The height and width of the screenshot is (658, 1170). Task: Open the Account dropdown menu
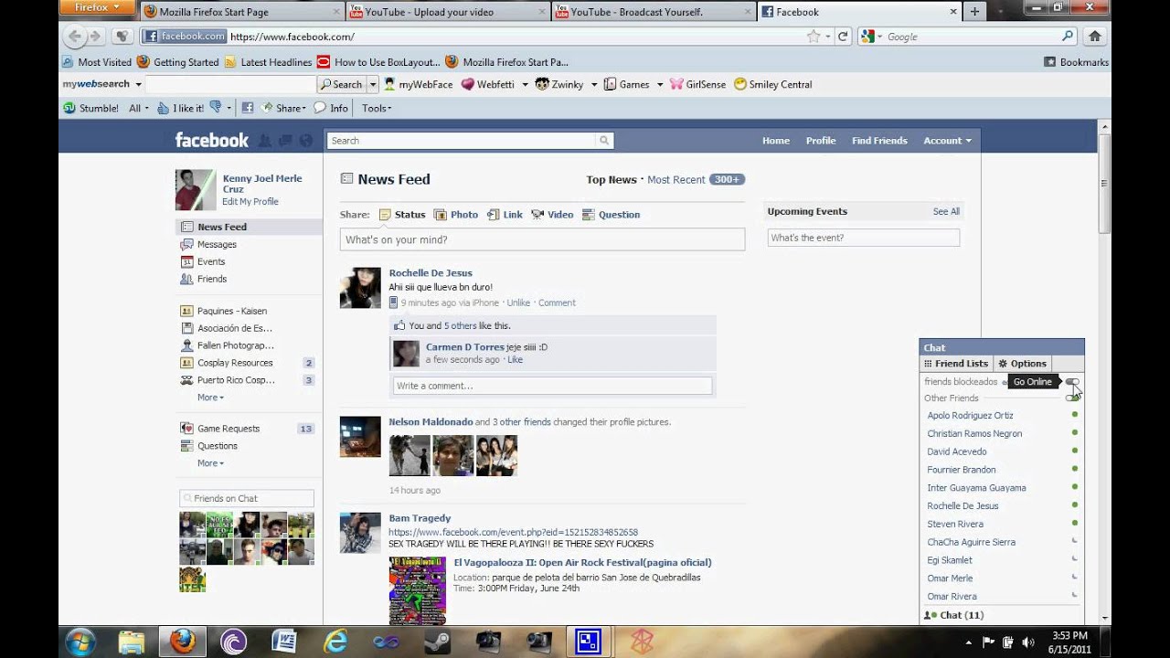[x=947, y=141]
